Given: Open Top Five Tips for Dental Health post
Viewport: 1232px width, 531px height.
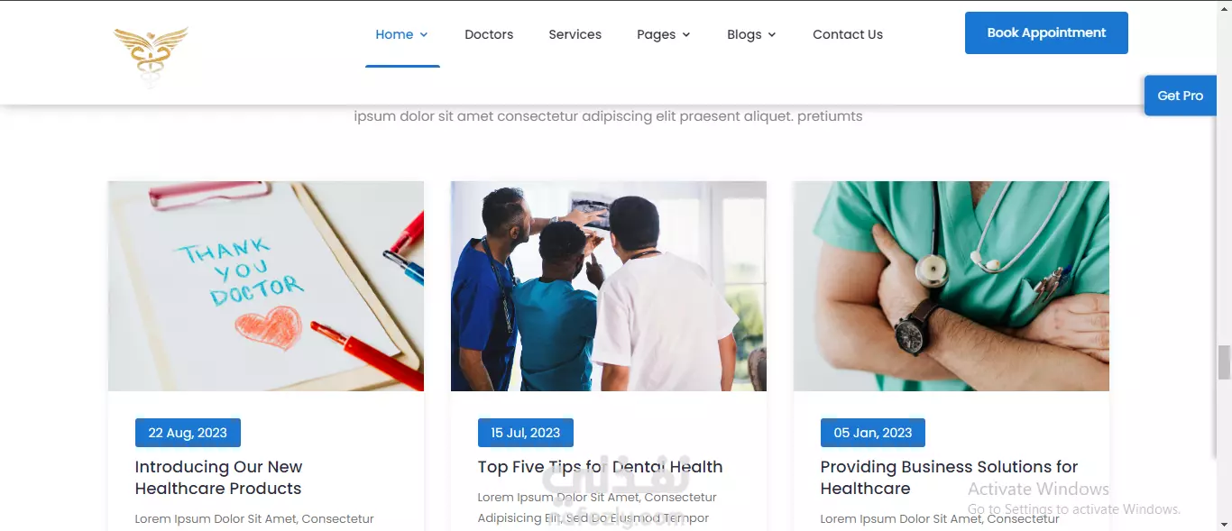Looking at the screenshot, I should point(601,467).
